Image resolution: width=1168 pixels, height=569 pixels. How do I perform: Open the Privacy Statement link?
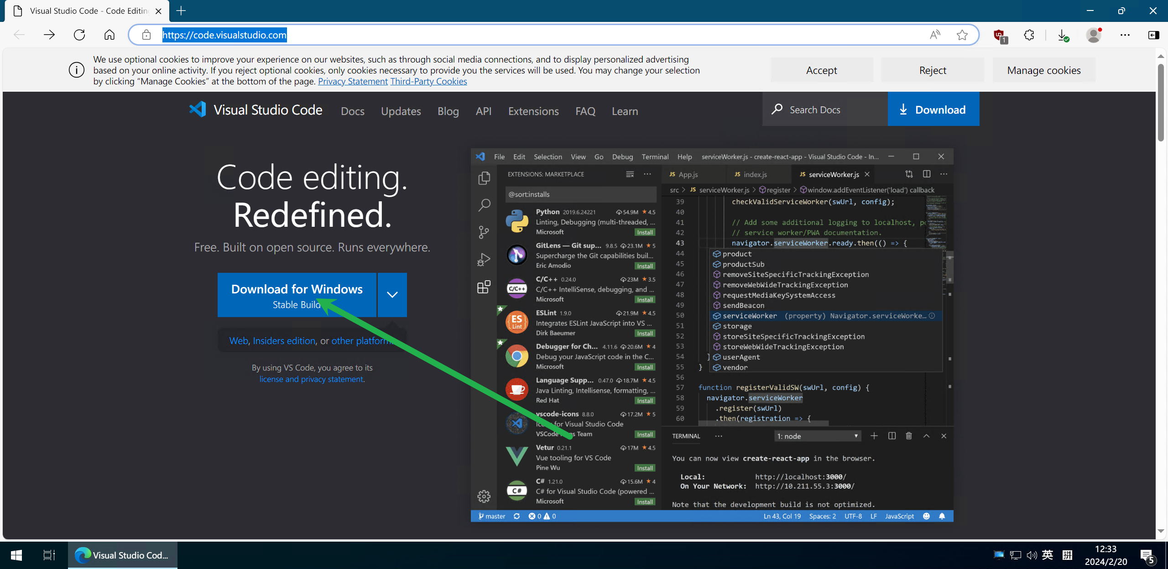[x=353, y=81]
